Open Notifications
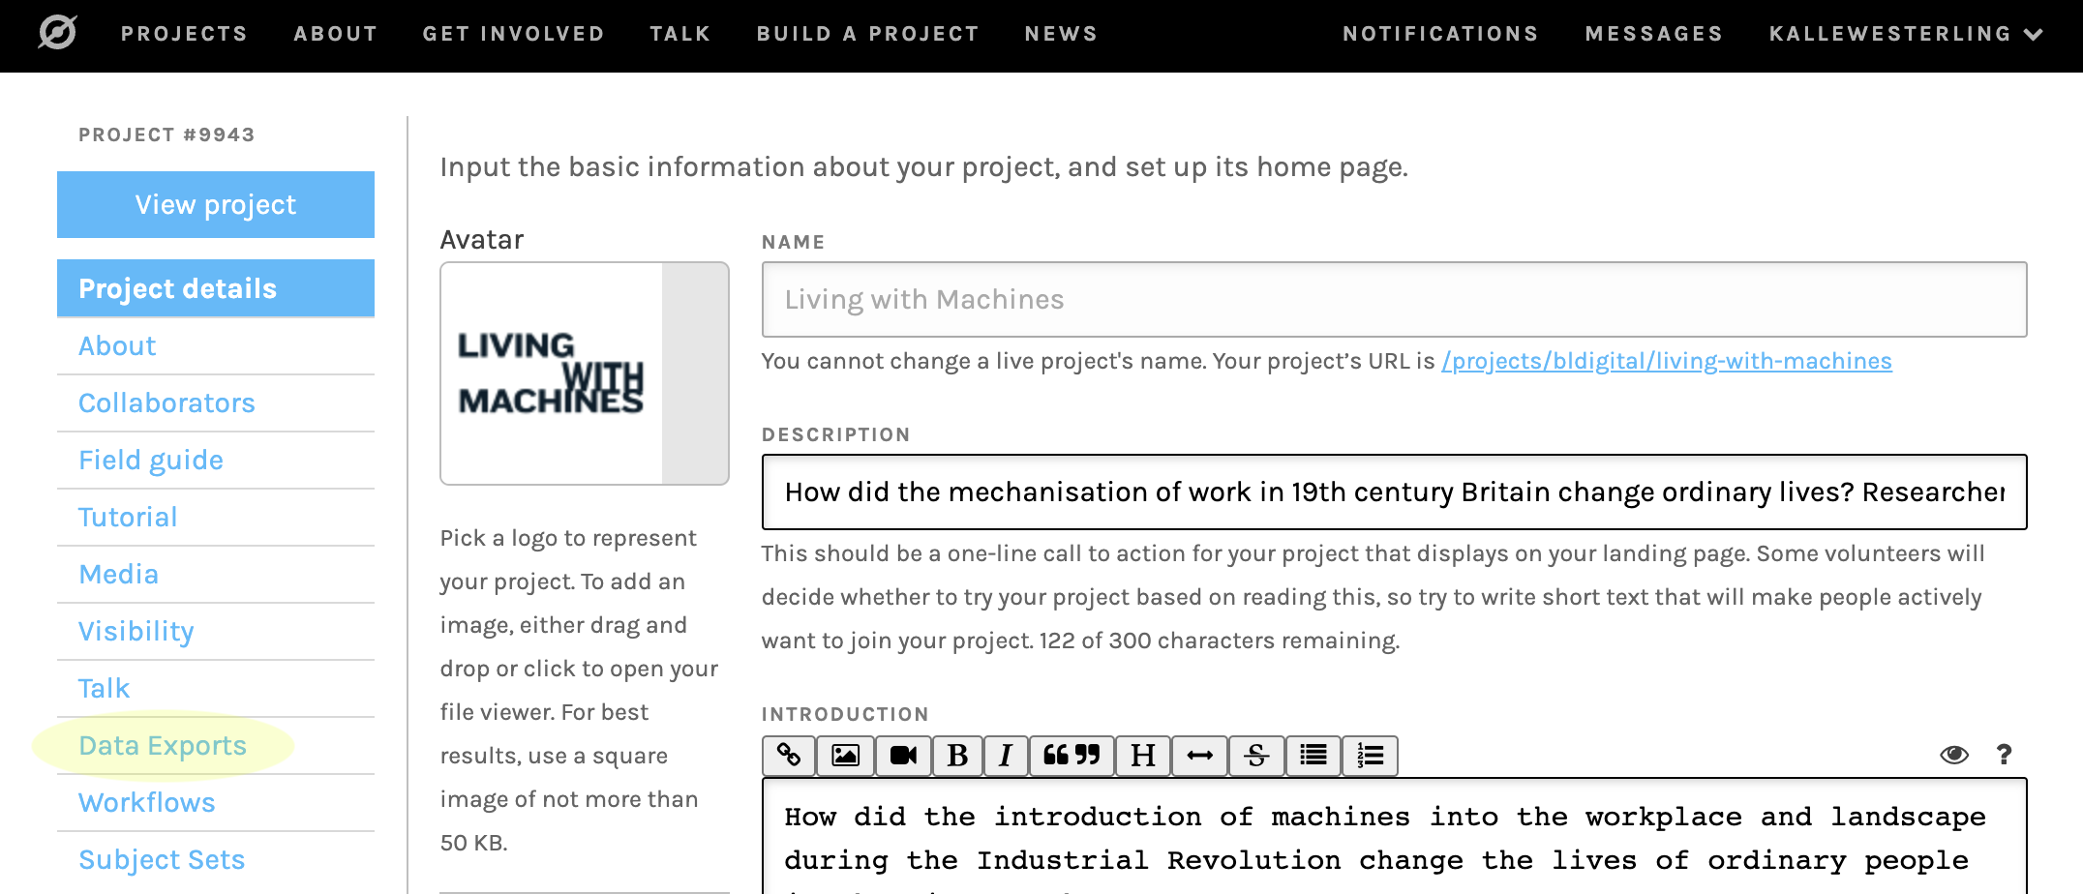The width and height of the screenshot is (2083, 894). point(1440,34)
